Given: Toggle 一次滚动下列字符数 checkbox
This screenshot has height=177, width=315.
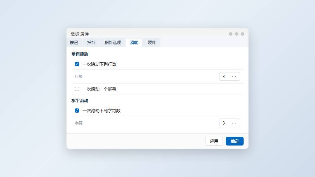Looking at the screenshot, I should pos(77,111).
